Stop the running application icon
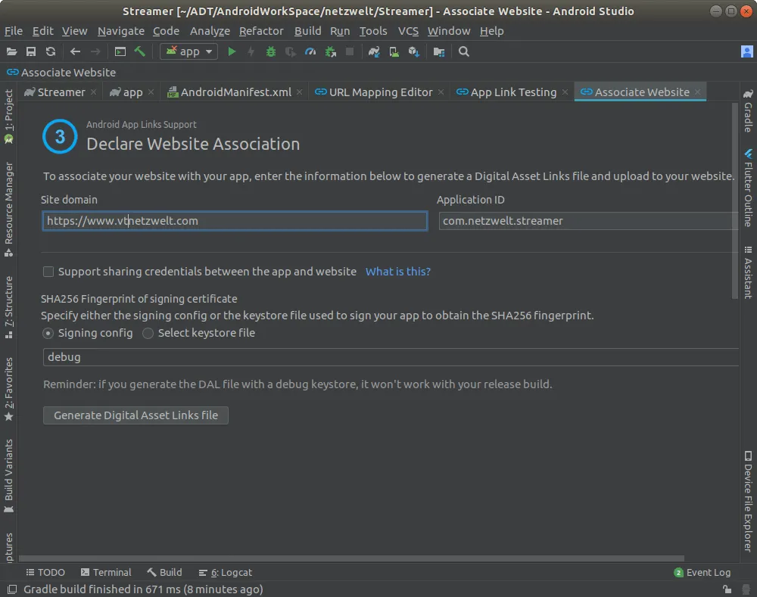 [x=349, y=51]
